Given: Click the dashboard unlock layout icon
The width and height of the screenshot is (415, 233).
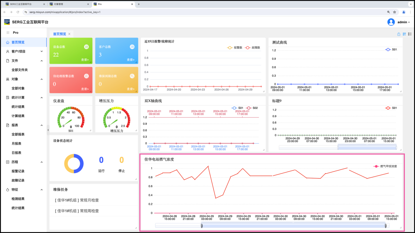Looking at the screenshot, I should 399,34.
